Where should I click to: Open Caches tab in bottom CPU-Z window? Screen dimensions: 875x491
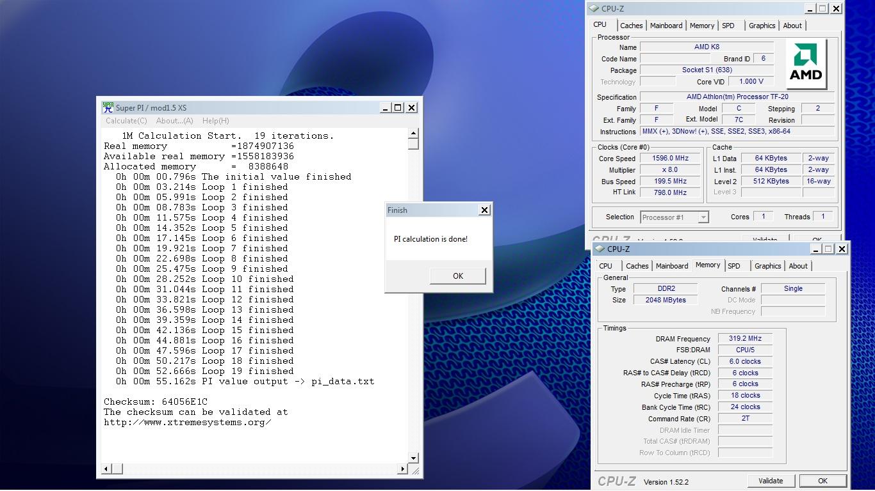pos(637,266)
